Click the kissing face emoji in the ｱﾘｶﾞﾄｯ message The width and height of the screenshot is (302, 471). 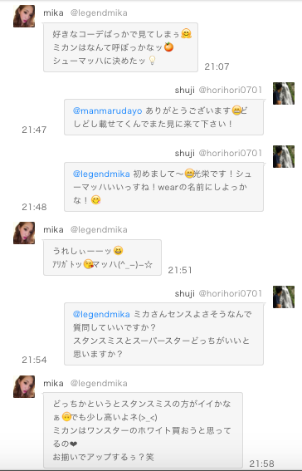pyautogui.click(x=88, y=264)
